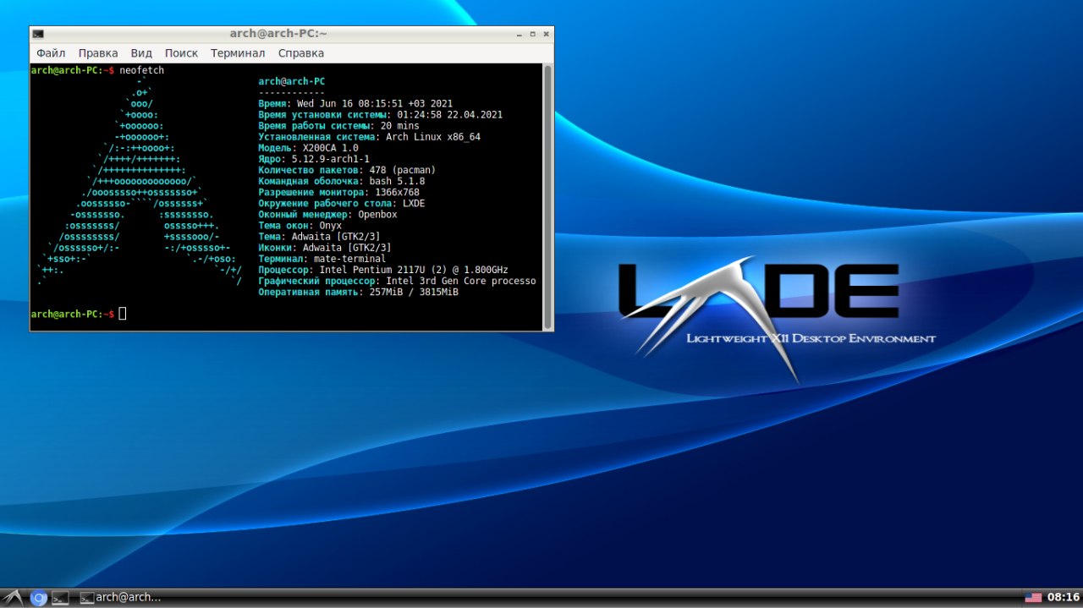Click the US flag keyboard layout indicator
Screen dimensions: 1083x608
coord(1033,598)
